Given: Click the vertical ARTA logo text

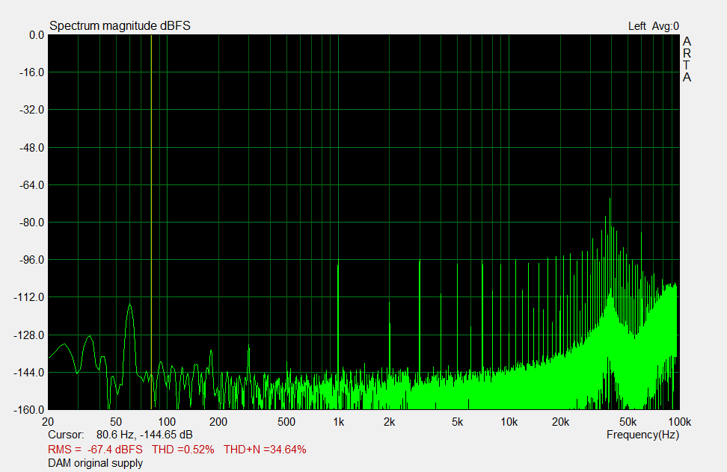Looking at the screenshot, I should [x=687, y=59].
